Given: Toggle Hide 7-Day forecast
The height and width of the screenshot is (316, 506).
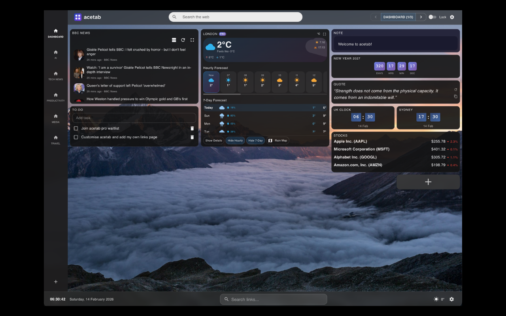Looking at the screenshot, I should click(255, 141).
